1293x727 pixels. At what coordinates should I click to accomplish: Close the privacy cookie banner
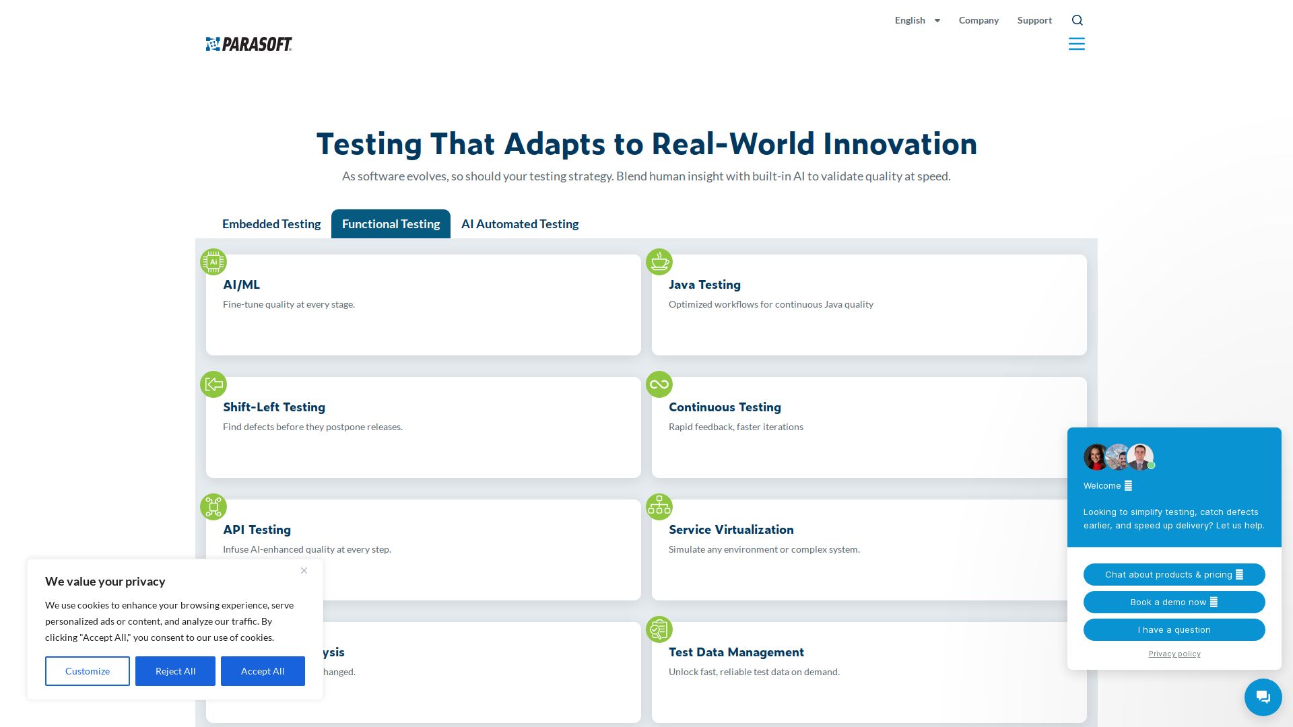point(304,571)
